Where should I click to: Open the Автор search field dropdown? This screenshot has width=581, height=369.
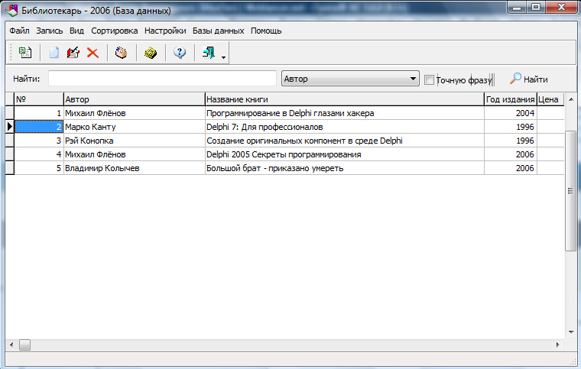tap(413, 79)
